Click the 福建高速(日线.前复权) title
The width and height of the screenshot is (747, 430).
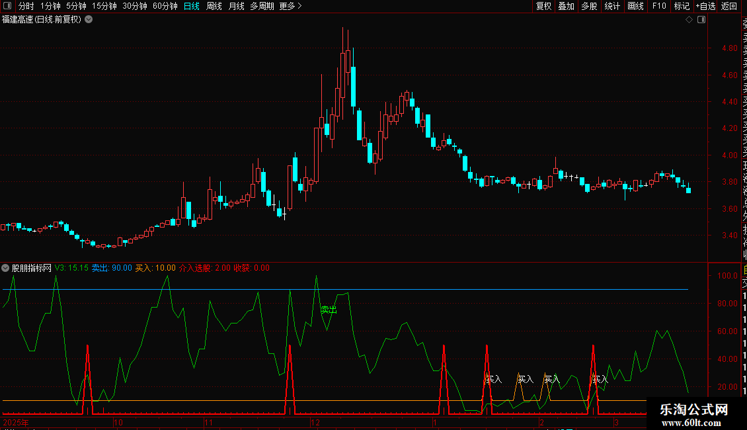[x=42, y=20]
